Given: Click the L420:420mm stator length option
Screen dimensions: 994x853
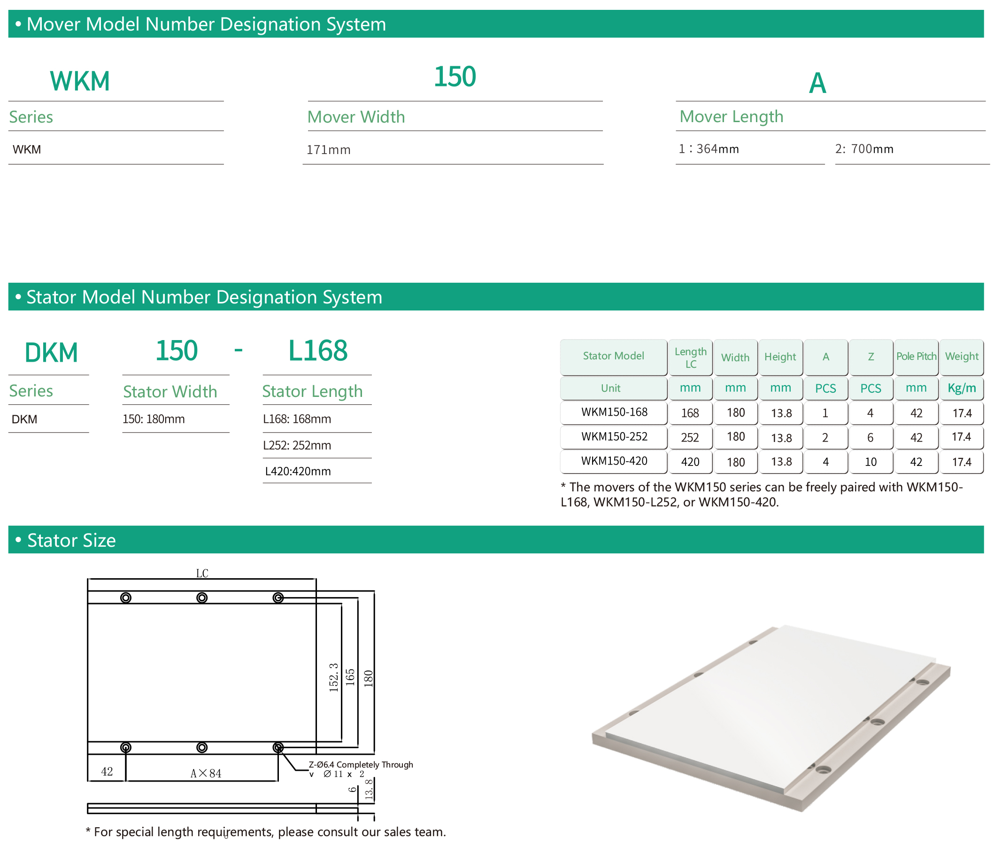Looking at the screenshot, I should [x=298, y=472].
